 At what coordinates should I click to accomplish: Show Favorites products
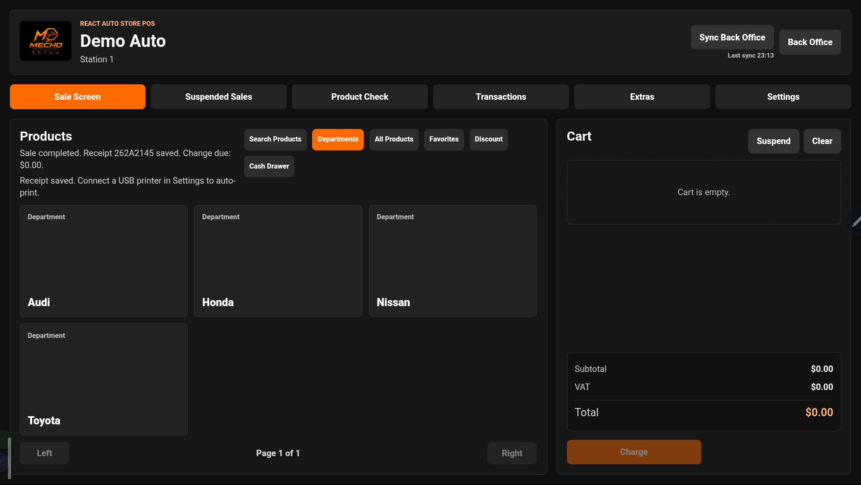(x=444, y=139)
